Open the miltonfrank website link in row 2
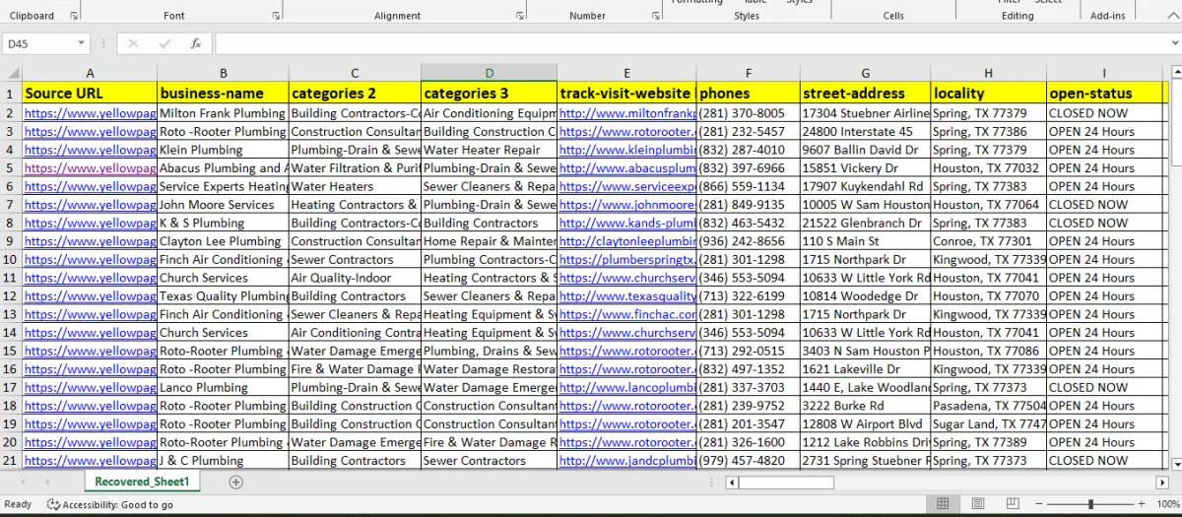The height and width of the screenshot is (517, 1182). (x=626, y=113)
